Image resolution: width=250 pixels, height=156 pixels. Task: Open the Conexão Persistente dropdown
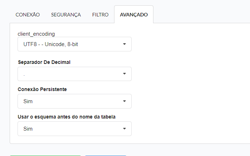coord(74,101)
